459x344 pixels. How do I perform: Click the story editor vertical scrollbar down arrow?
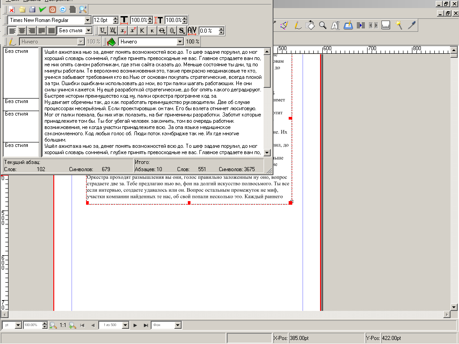267,153
